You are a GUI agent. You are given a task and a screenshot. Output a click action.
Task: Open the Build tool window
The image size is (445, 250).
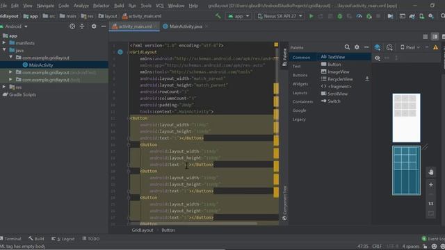36,239
